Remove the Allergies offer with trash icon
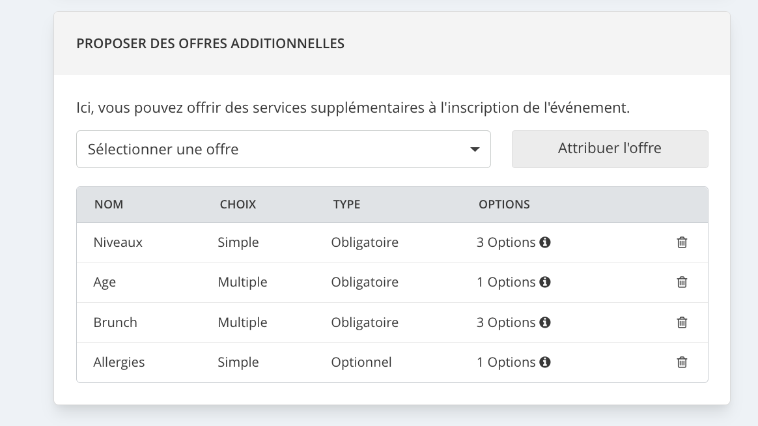 (682, 362)
